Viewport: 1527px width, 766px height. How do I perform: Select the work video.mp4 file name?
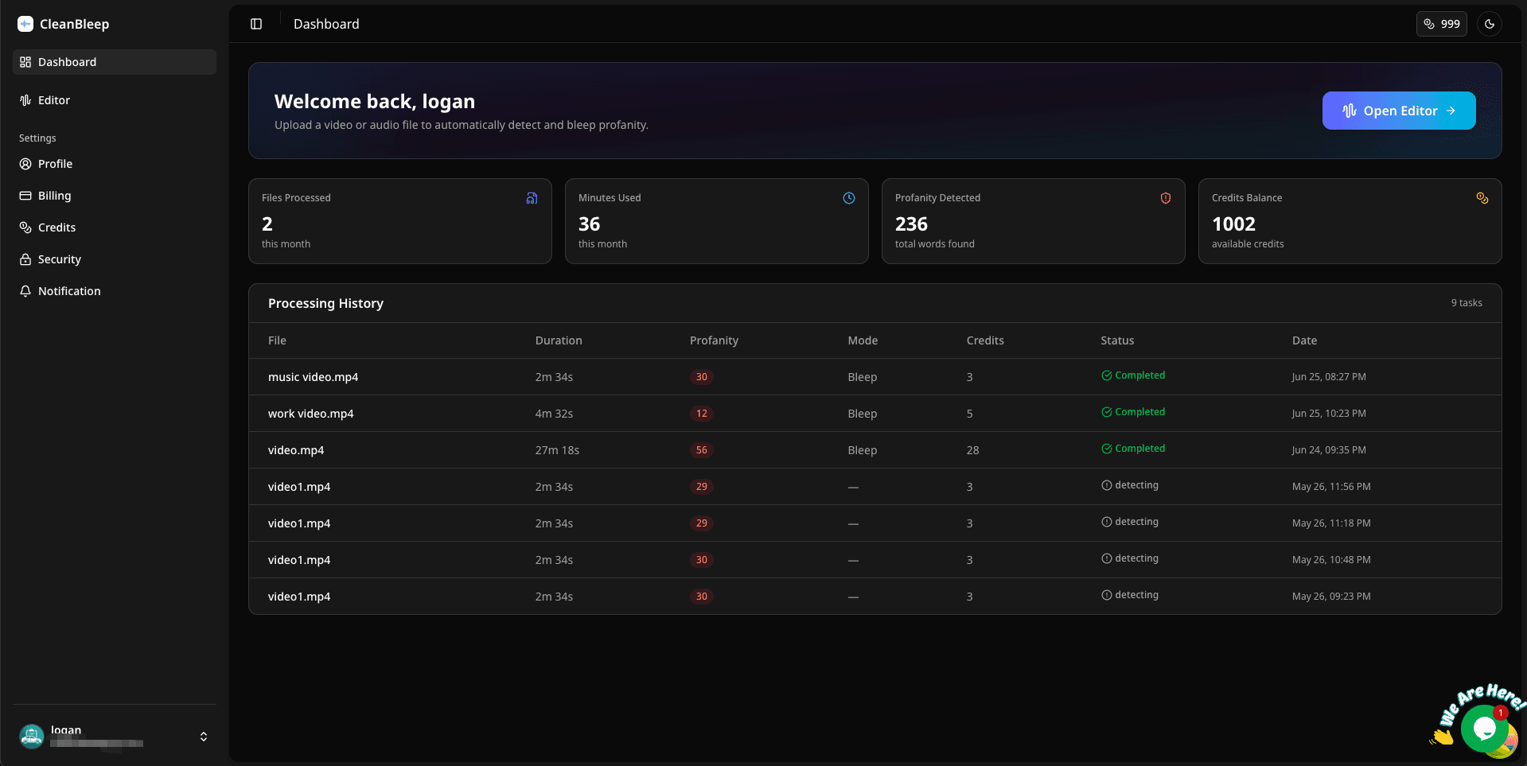pyautogui.click(x=310, y=414)
